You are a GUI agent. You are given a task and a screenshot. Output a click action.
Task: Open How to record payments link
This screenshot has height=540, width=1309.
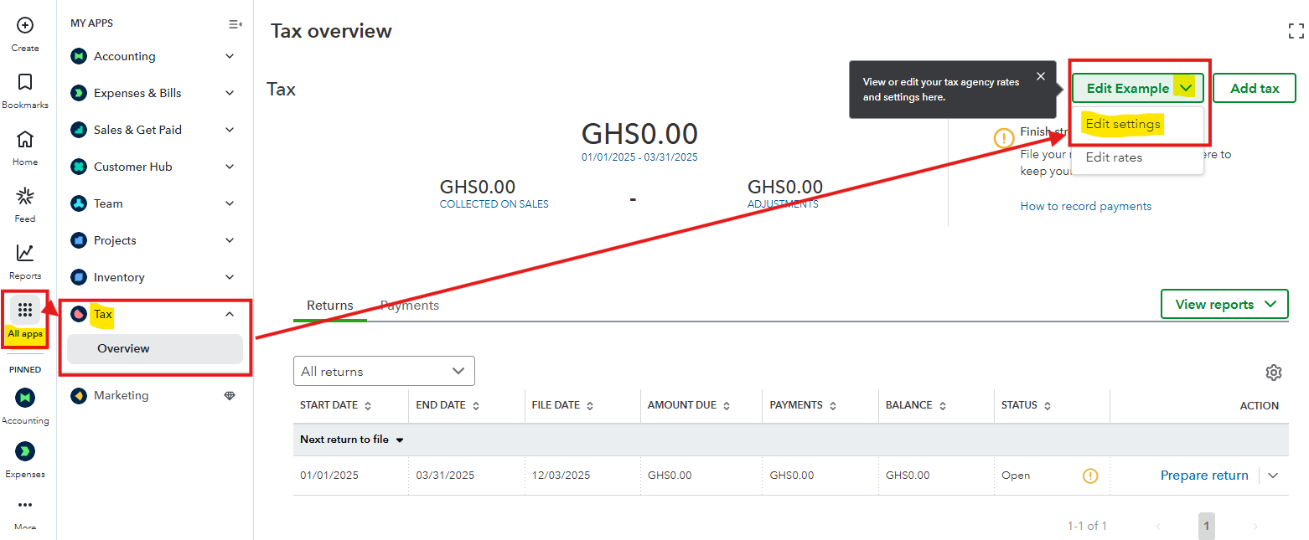[1085, 206]
